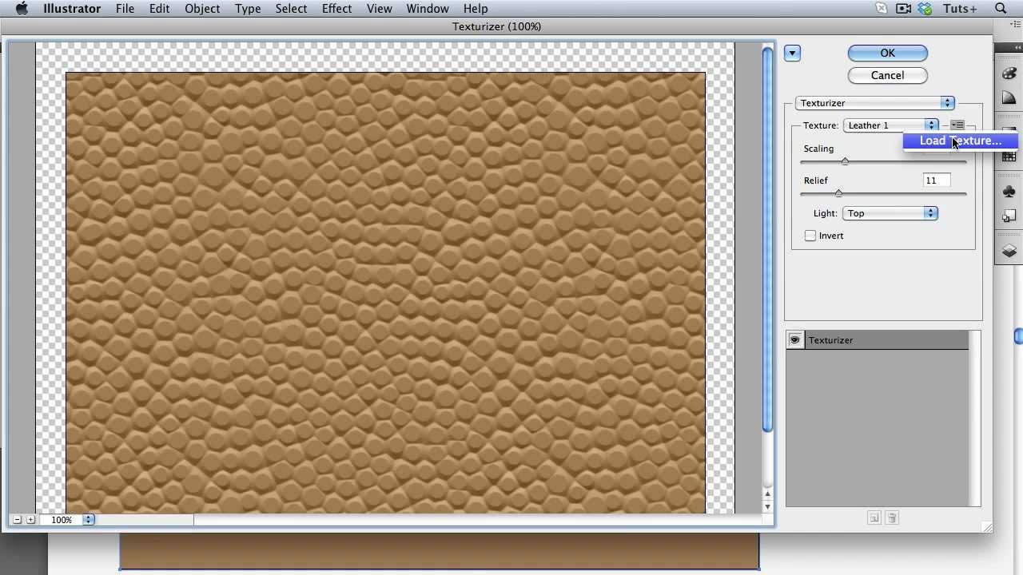Open the Texture Leather 1 dropdown
The width and height of the screenshot is (1023, 575).
click(890, 125)
